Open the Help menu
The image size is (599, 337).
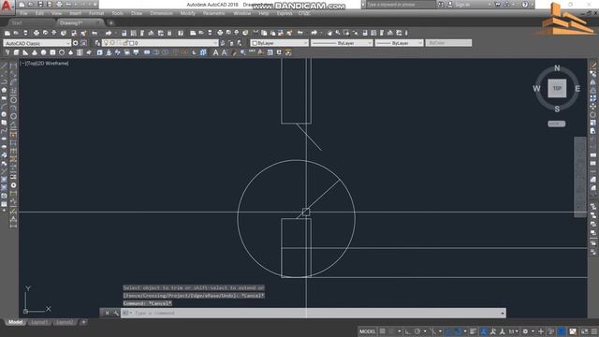[x=264, y=13]
